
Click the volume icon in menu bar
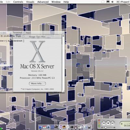(x=112, y=2)
